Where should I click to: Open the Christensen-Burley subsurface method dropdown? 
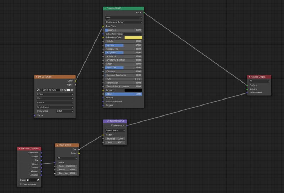pos(124,22)
